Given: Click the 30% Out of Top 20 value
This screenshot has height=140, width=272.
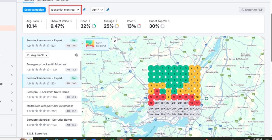Looking at the screenshot, I should point(154,26).
